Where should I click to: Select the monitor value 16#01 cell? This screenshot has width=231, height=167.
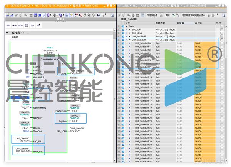coord(205,43)
